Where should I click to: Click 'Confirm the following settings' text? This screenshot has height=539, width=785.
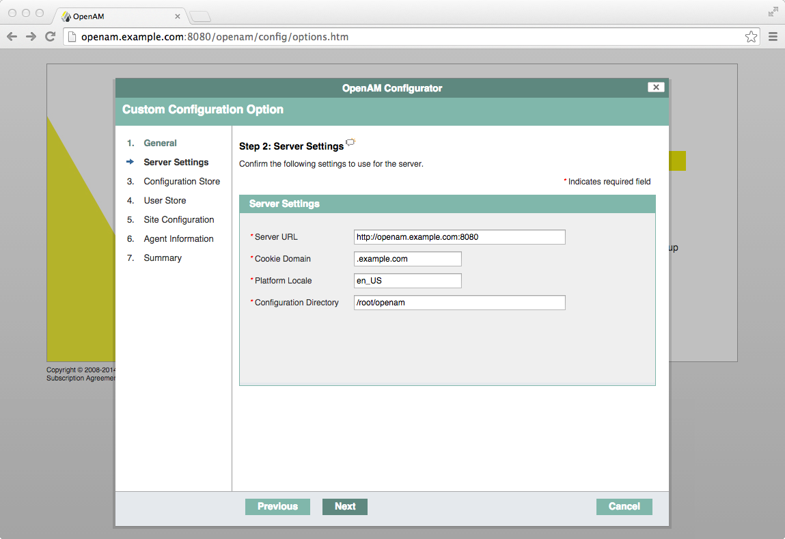click(x=331, y=164)
